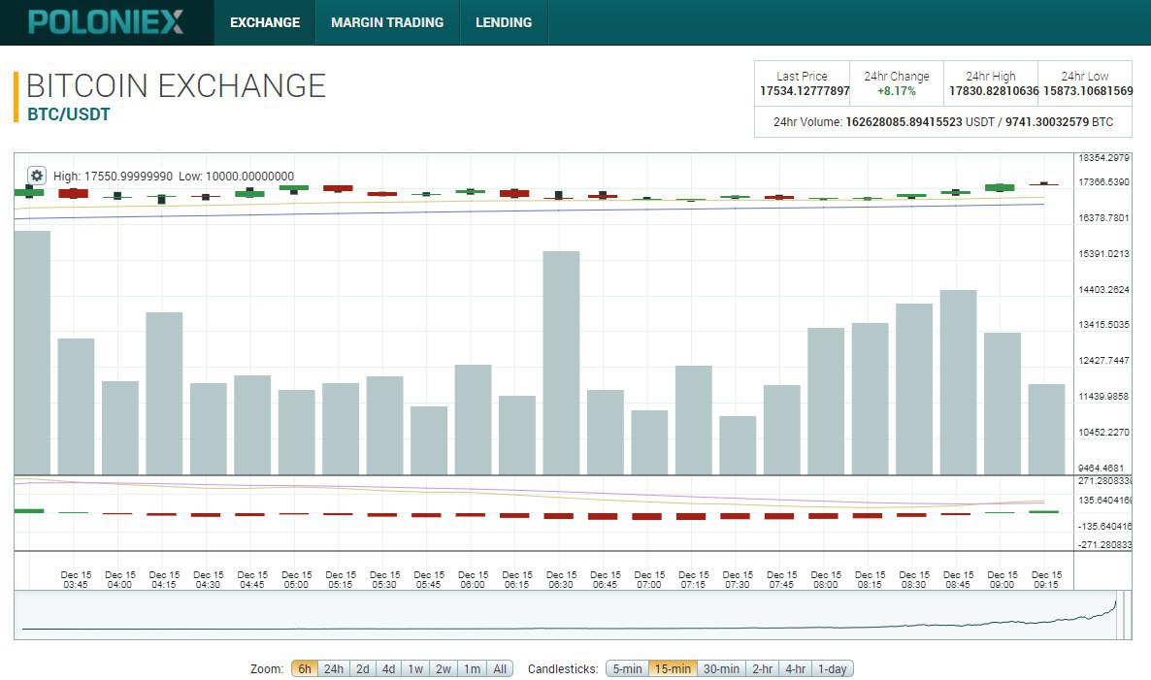Select 2w zoom range
Image resolution: width=1151 pixels, height=680 pixels.
tap(444, 668)
